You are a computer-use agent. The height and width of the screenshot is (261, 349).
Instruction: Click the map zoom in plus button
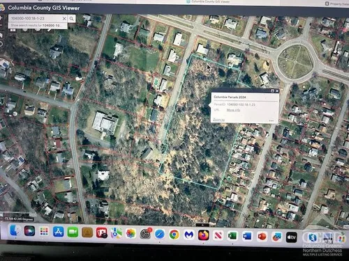1,17
